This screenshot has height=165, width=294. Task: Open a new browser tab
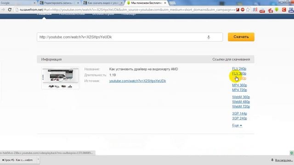coord(172,3)
